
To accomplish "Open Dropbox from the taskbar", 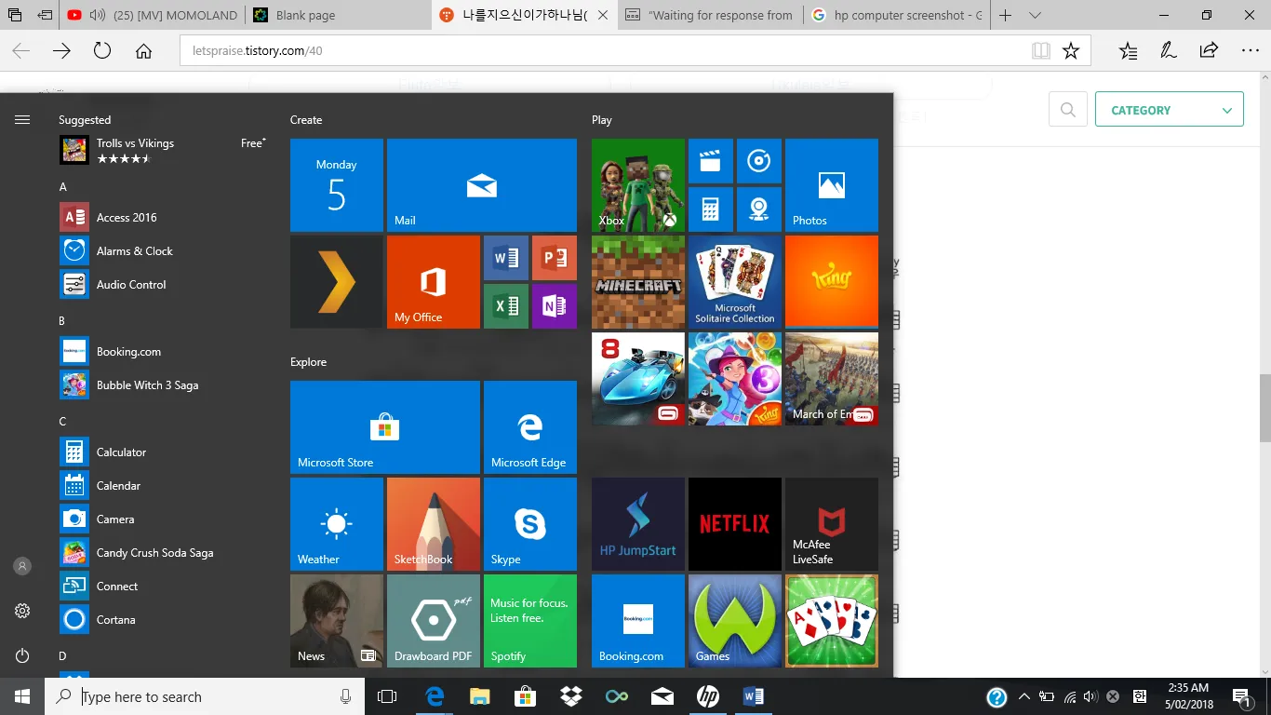I will click(x=570, y=696).
